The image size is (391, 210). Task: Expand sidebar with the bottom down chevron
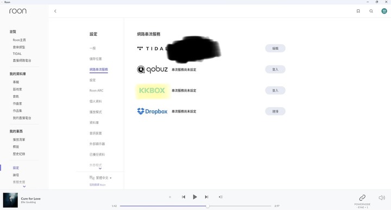(24, 186)
